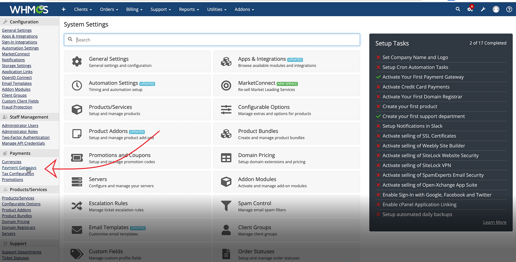Click the Apps & Integrations cubes icon
This screenshot has width=516, height=262.
(x=226, y=61)
